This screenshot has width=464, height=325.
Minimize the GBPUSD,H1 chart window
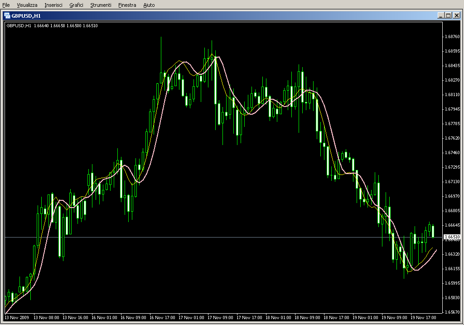tap(440, 15)
